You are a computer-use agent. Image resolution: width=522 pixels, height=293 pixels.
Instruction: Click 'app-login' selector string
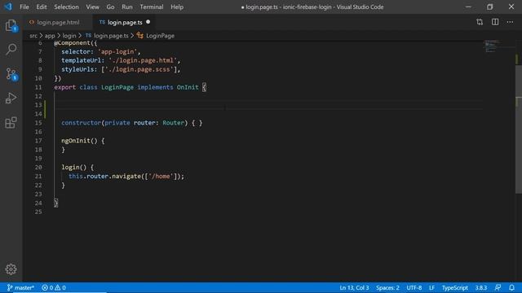point(117,51)
